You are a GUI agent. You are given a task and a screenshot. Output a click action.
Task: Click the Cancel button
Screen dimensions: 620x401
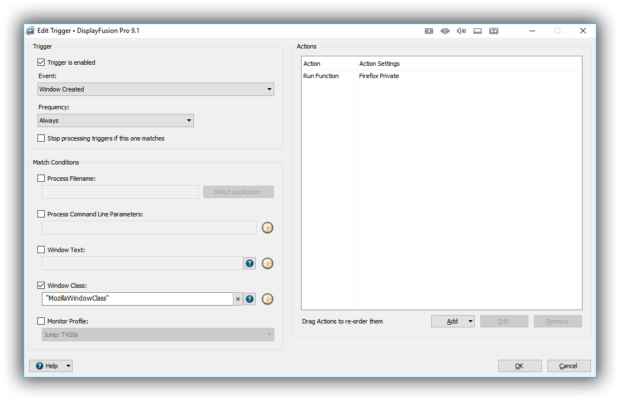(569, 366)
